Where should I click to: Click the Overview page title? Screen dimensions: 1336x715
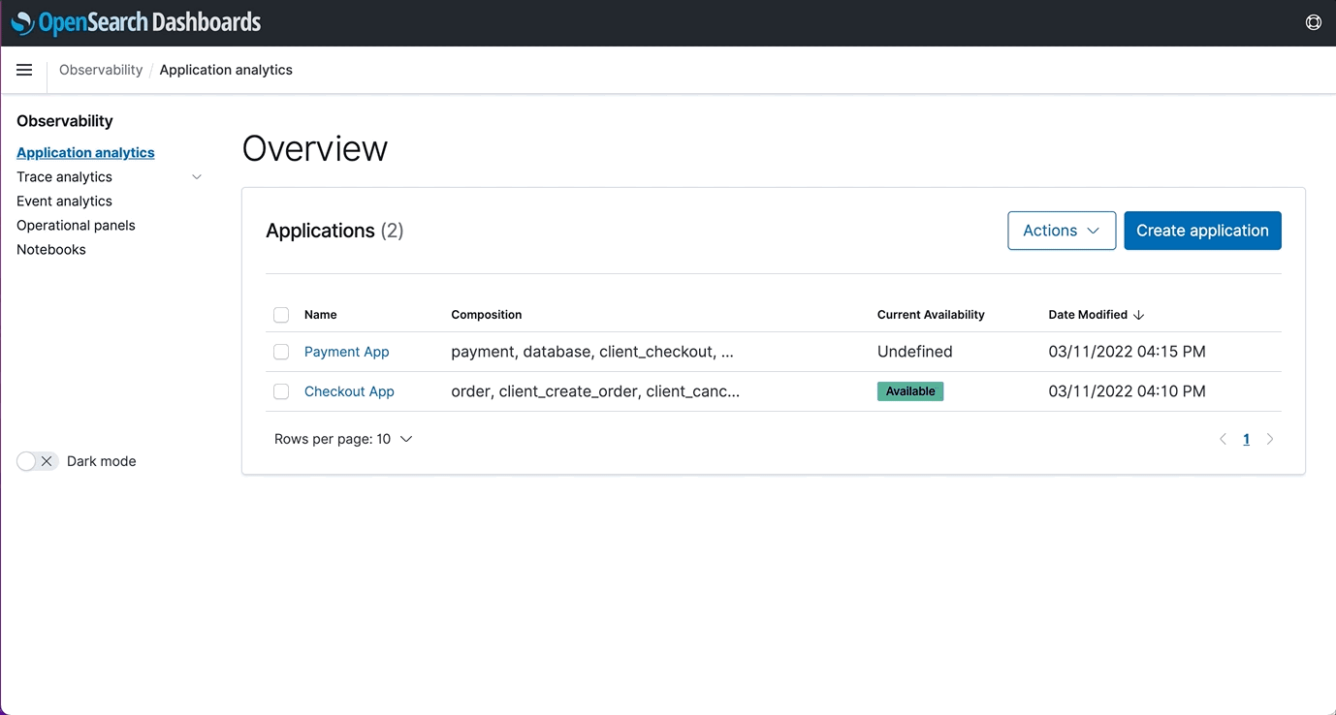[x=315, y=148]
